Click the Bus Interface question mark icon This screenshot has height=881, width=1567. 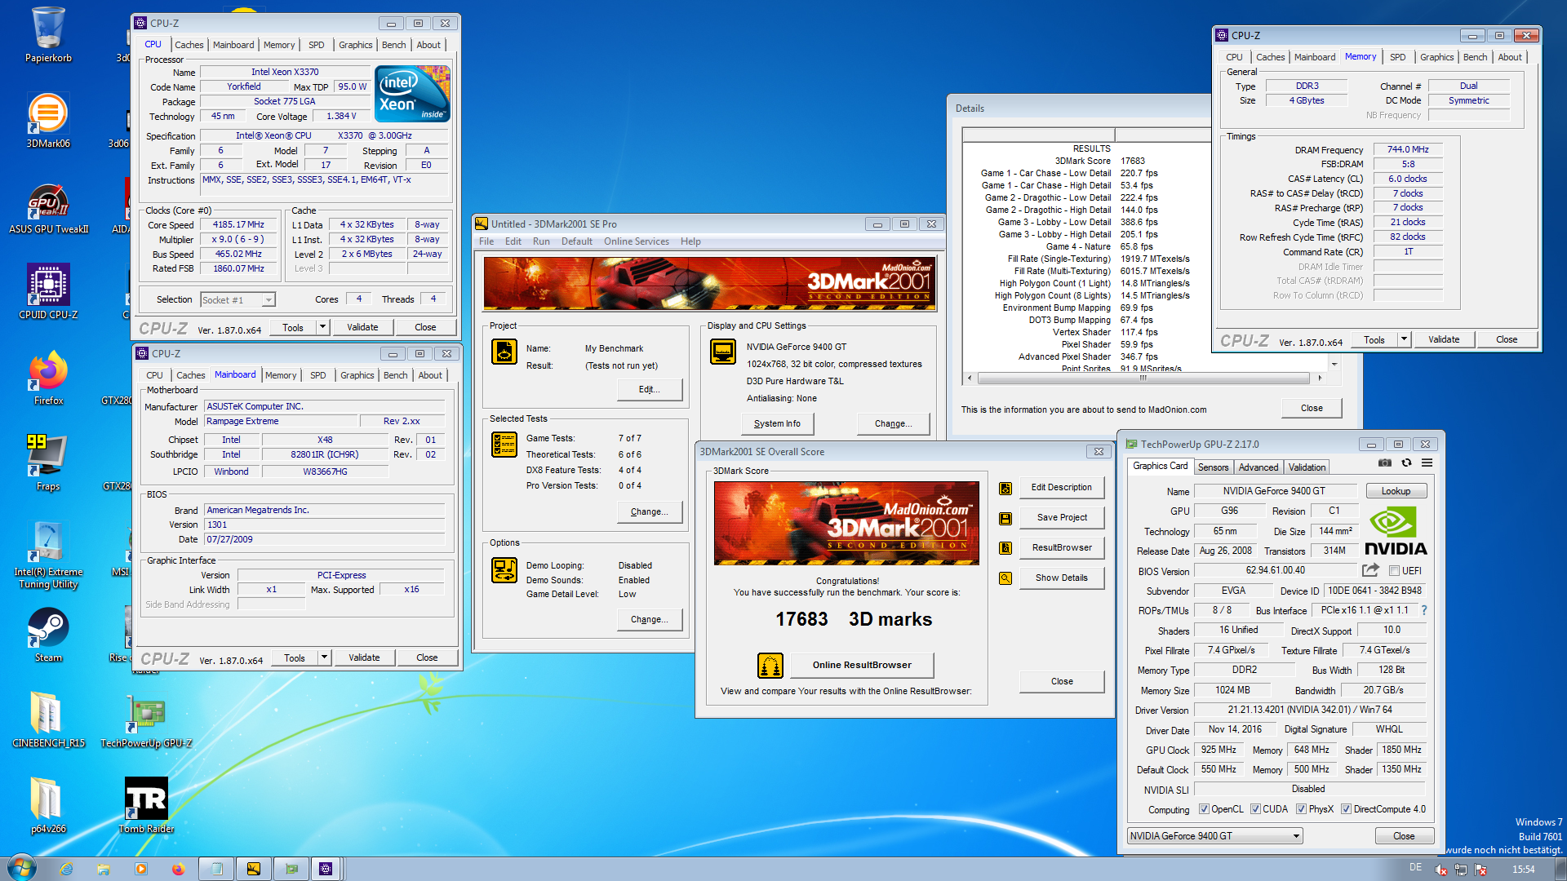[1424, 610]
